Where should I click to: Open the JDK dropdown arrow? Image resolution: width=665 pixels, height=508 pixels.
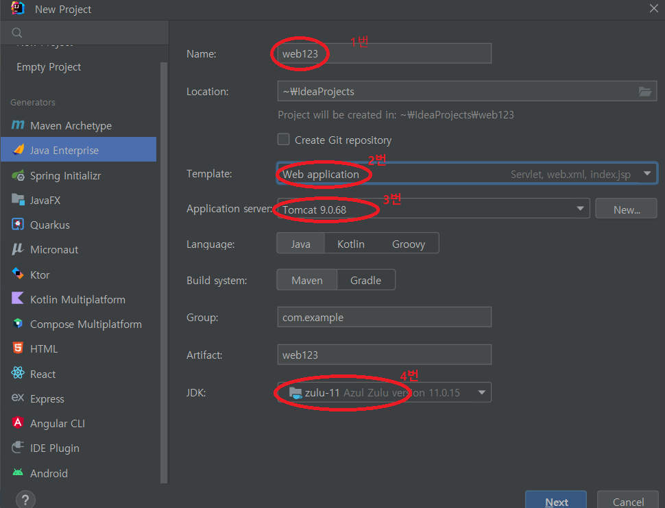point(481,392)
